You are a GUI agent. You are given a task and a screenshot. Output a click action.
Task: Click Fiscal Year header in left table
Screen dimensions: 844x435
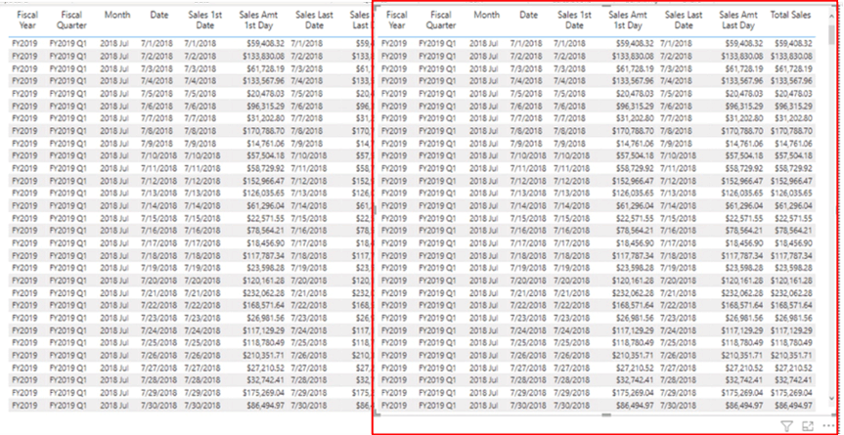27,20
